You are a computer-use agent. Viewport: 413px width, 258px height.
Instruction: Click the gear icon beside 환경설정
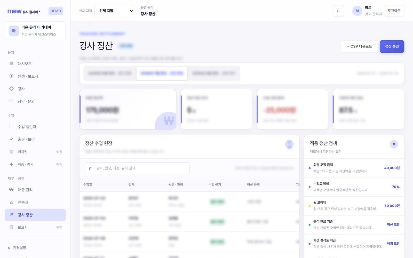9,248
